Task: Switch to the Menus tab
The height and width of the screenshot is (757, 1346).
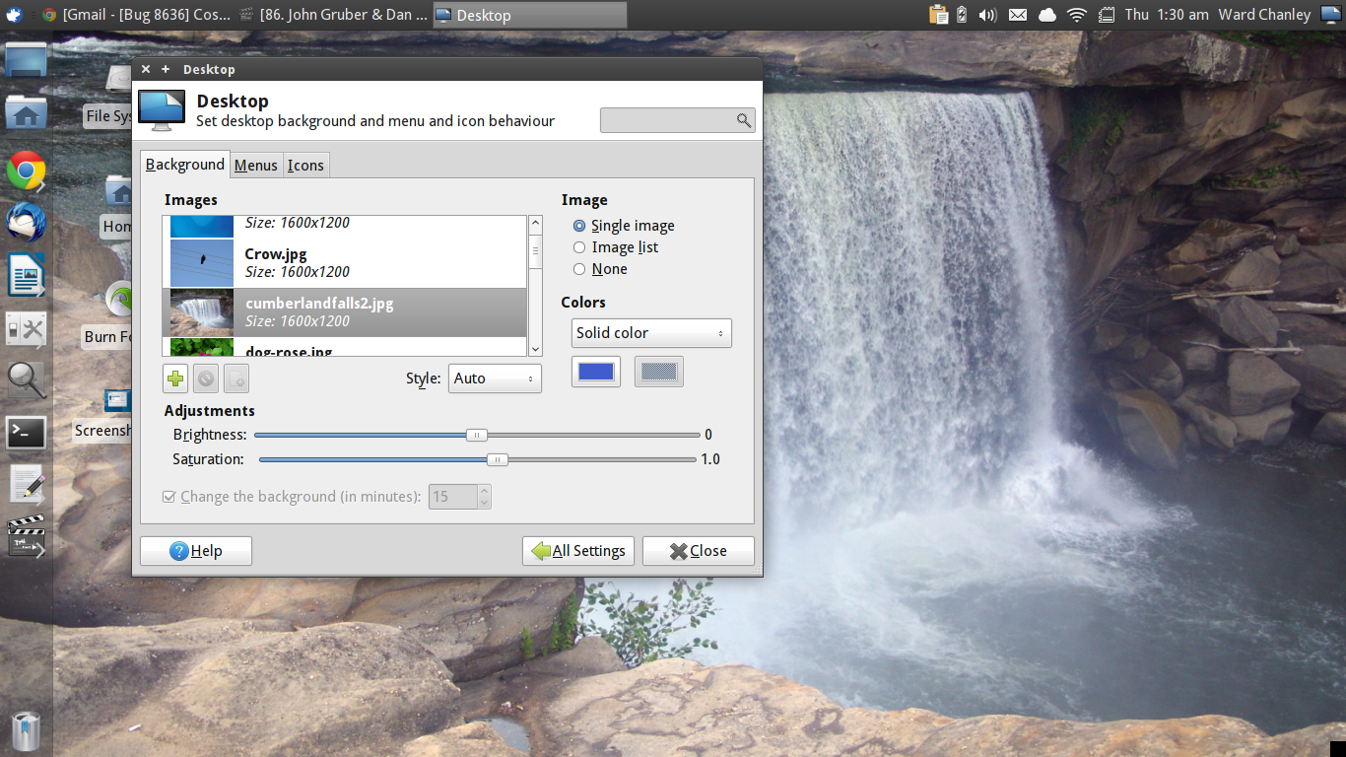Action: click(x=255, y=166)
